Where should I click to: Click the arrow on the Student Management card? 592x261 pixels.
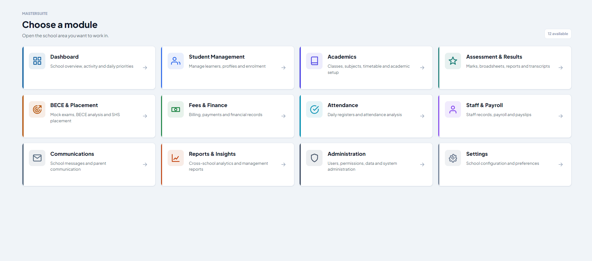coord(283,68)
